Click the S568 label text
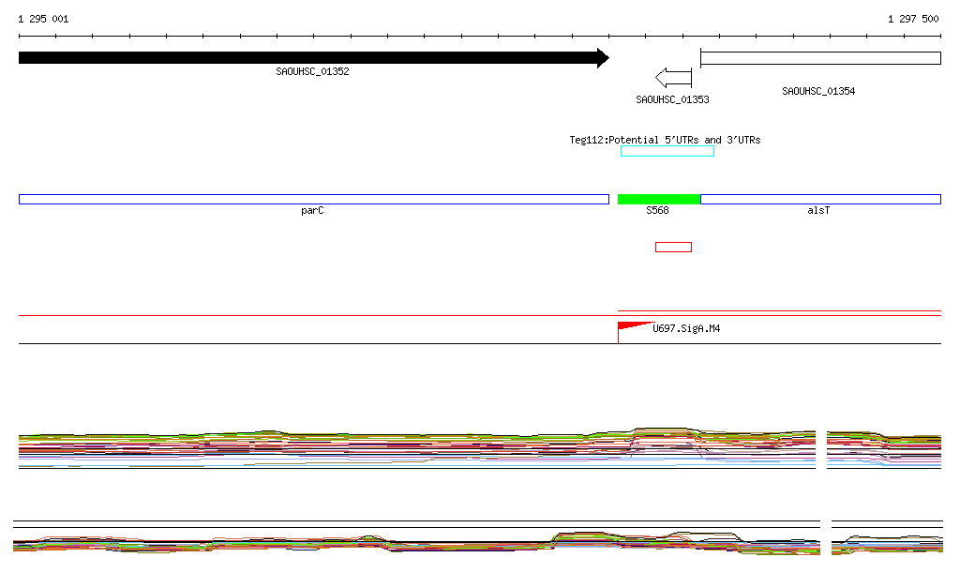 (657, 211)
